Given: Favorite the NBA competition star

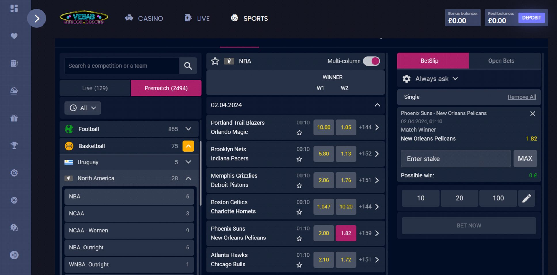Looking at the screenshot, I should 215,61.
